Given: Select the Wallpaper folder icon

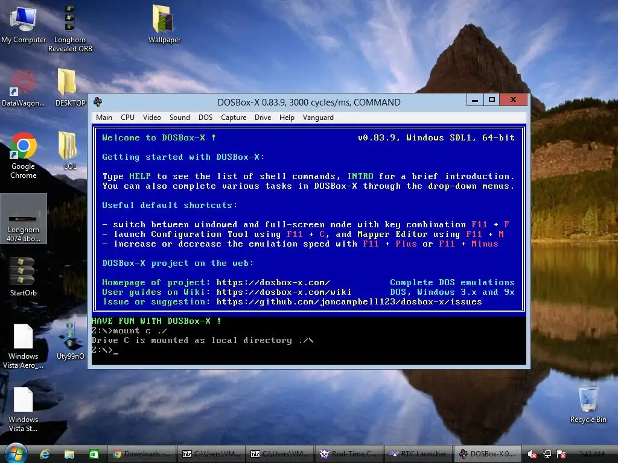Looking at the screenshot, I should [x=164, y=24].
